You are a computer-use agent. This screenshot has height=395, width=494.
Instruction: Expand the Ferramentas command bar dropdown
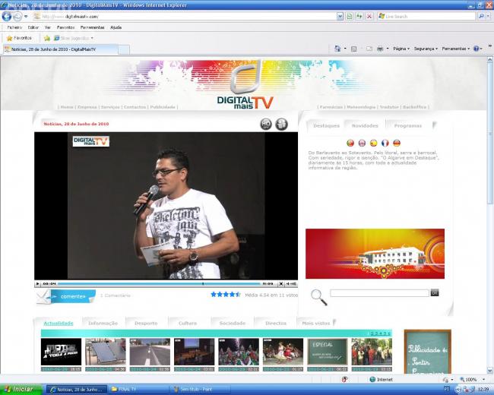[x=455, y=49]
